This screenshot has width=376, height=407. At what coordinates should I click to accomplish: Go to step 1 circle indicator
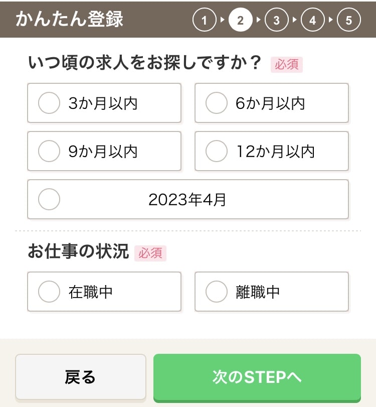point(205,20)
